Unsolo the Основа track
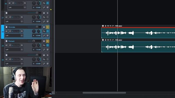This screenshot has width=175, height=98. 48,27
